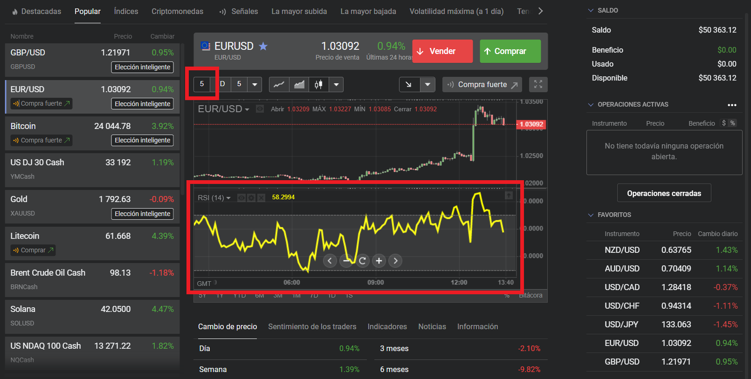Open active operations options menu
Image resolution: width=751 pixels, height=379 pixels.
pyautogui.click(x=732, y=105)
